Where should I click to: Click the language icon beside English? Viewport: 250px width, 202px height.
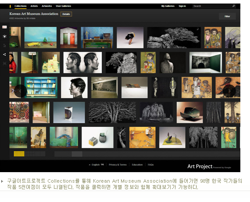(102, 165)
